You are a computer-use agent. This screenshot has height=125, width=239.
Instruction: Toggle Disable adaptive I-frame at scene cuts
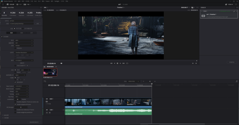tap(15, 102)
